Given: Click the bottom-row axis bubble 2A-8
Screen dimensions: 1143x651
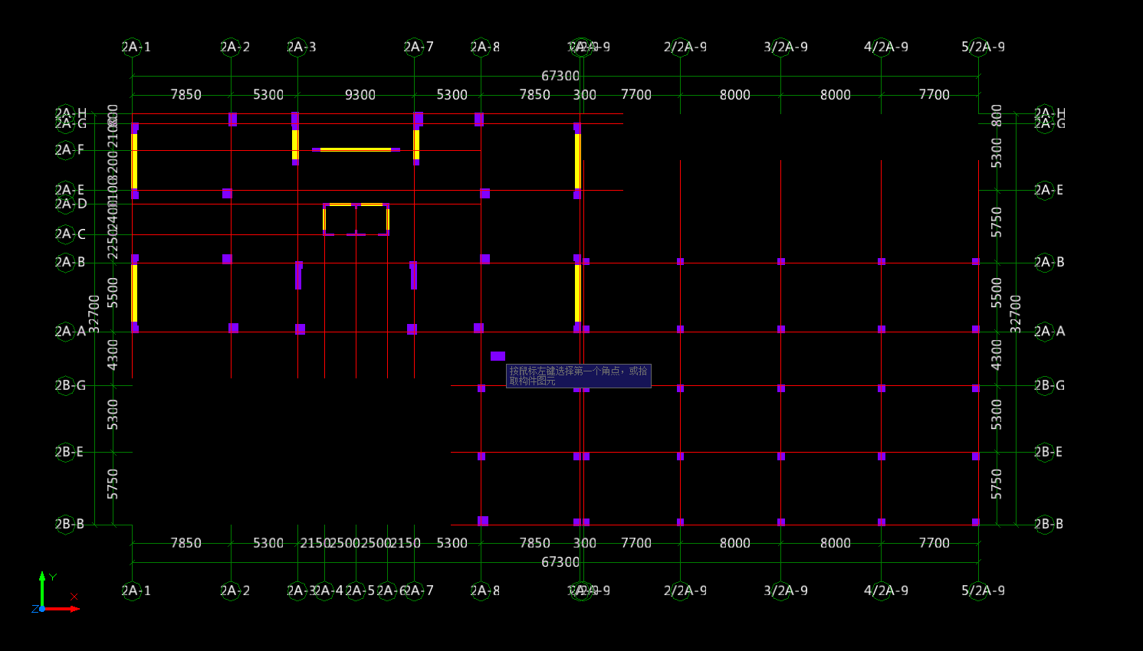Looking at the screenshot, I should click(484, 590).
